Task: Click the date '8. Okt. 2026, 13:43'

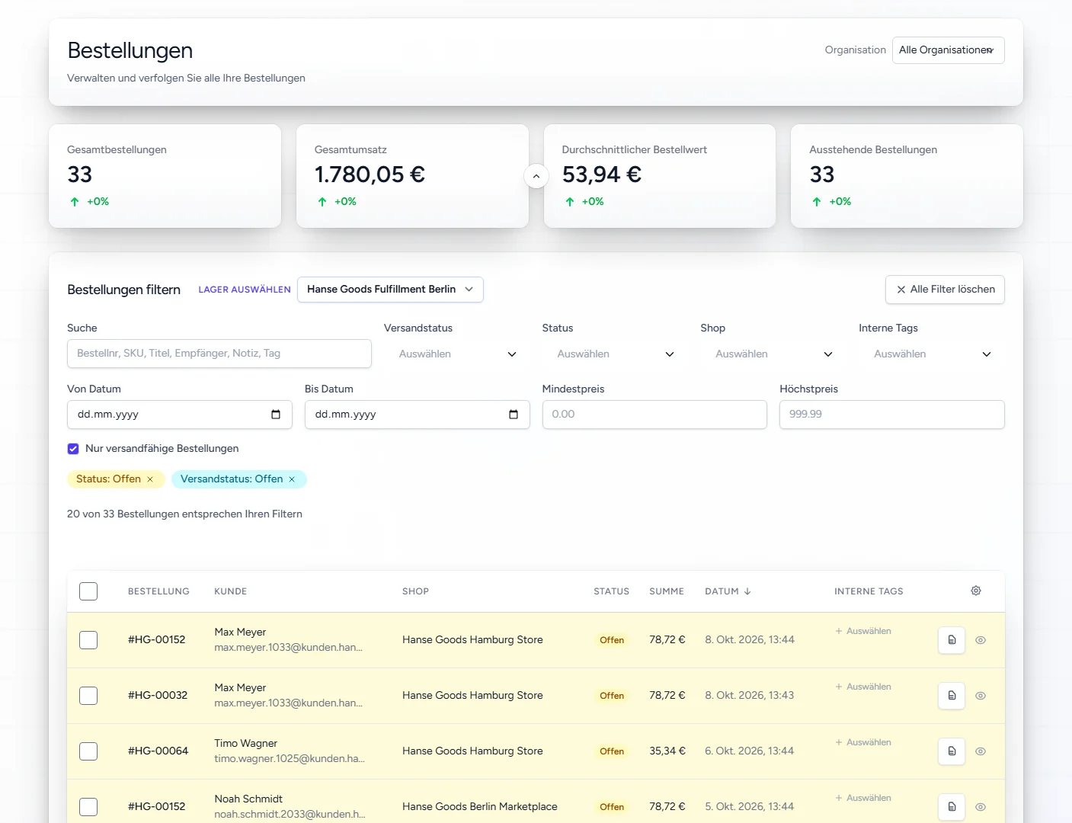Action: point(750,696)
